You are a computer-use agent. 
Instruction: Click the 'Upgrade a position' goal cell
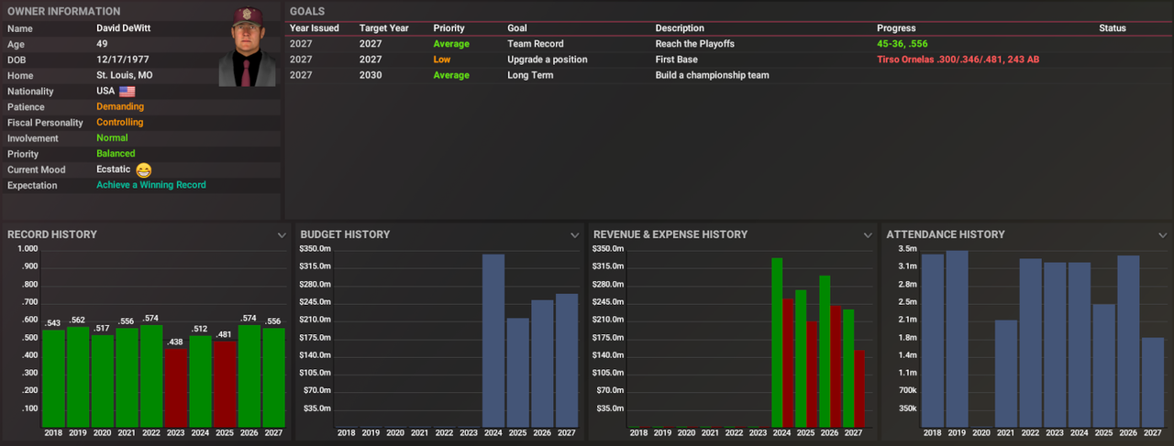tap(547, 60)
